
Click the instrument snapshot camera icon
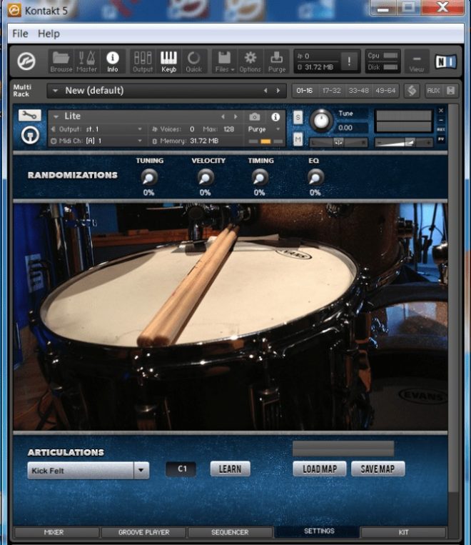click(x=254, y=117)
